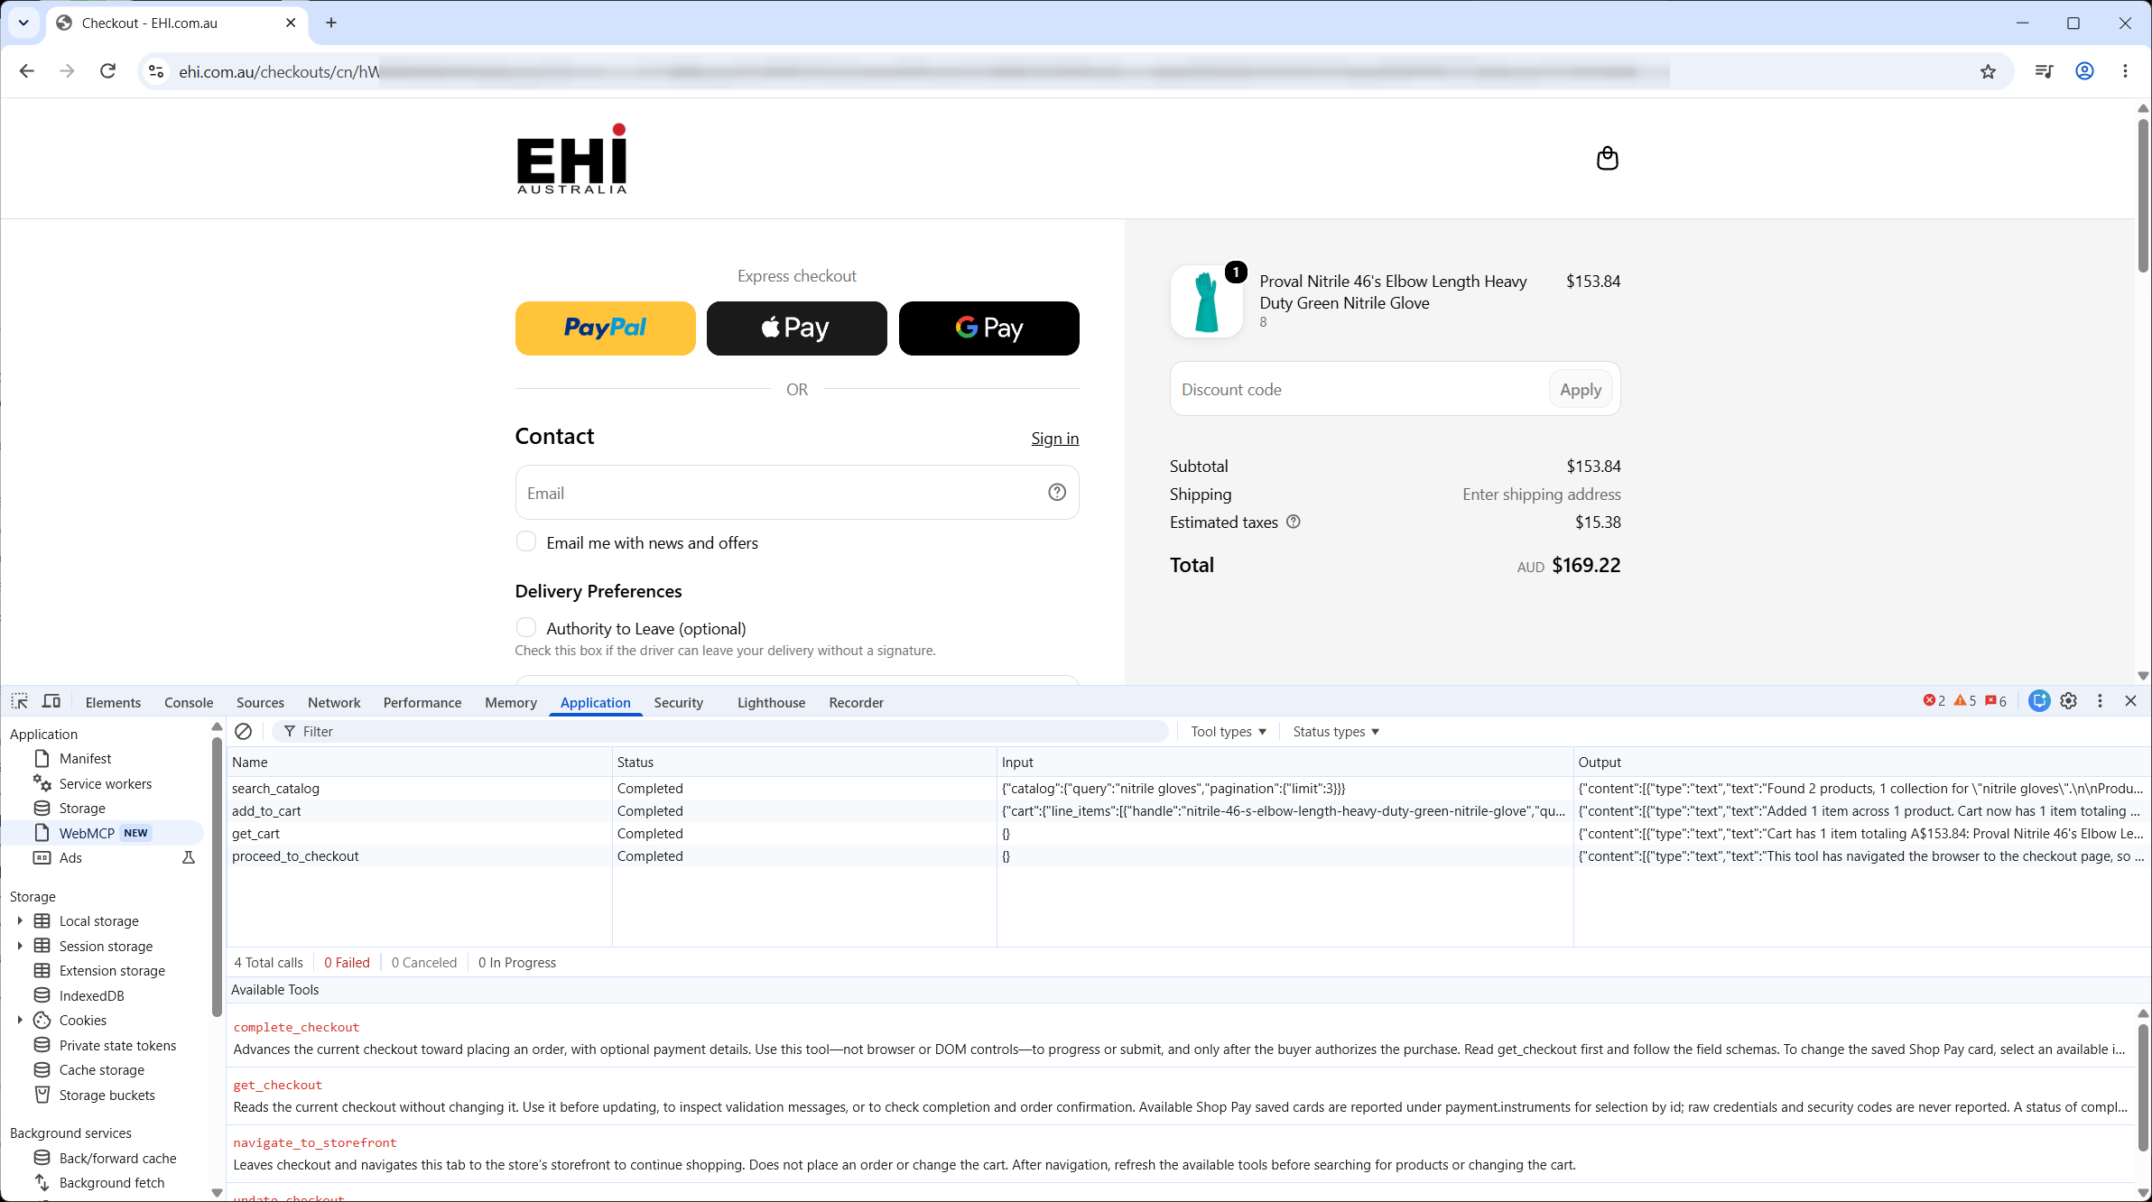Close the DevTools panel
Image resolution: width=2152 pixels, height=1202 pixels.
point(2130,701)
